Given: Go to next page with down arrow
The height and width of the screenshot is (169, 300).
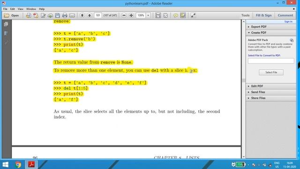Looking at the screenshot, I should [x=90, y=15].
